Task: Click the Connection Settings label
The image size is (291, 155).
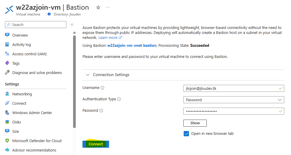Action: click(x=111, y=75)
